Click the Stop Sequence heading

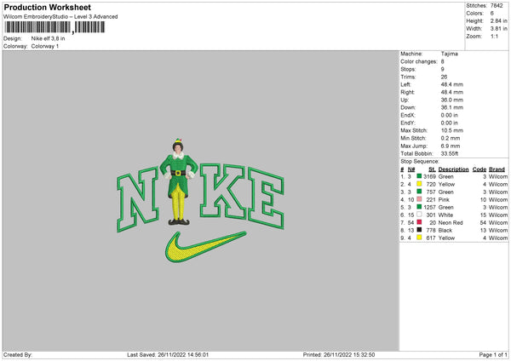tap(420, 161)
